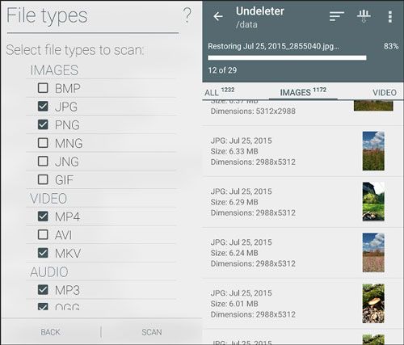The height and width of the screenshot is (345, 404).
Task: Click 'Select file types to scan:' label
Action: coord(75,50)
